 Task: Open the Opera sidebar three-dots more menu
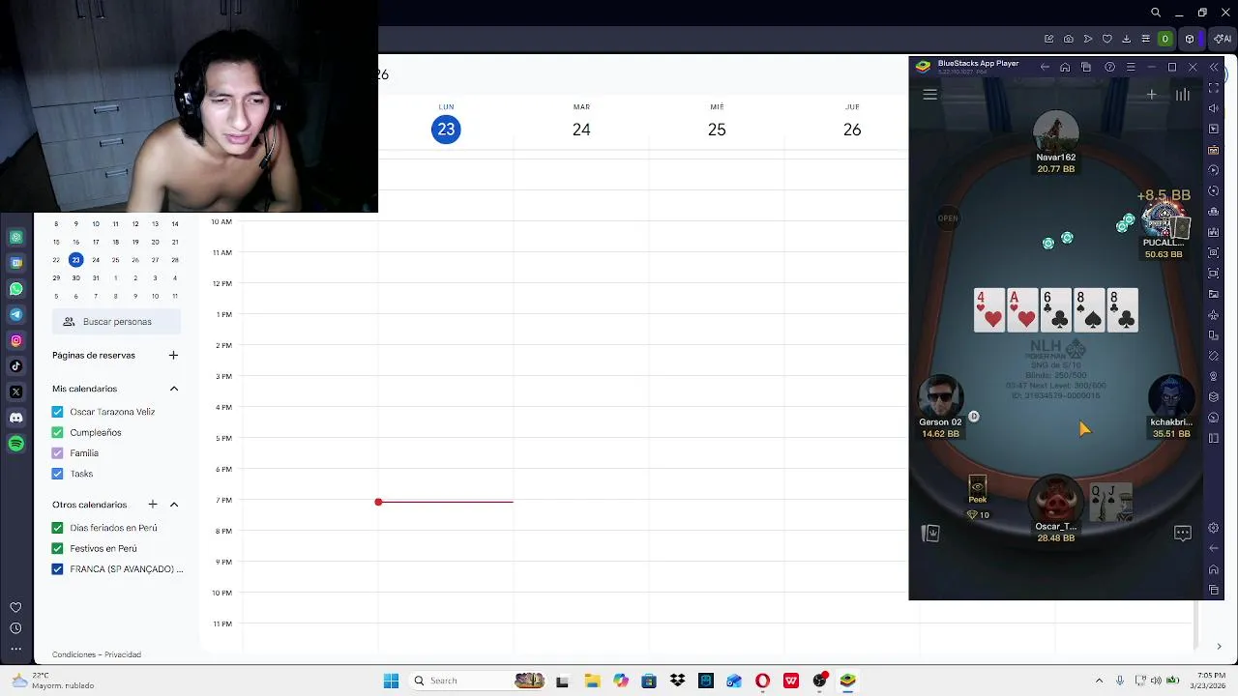16,649
